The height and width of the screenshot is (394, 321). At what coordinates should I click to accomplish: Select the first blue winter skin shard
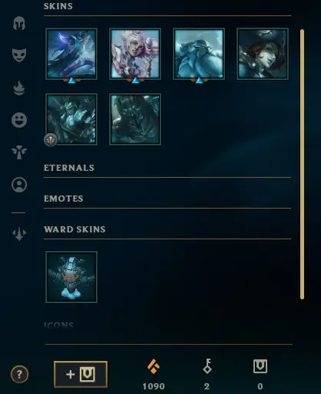click(71, 54)
